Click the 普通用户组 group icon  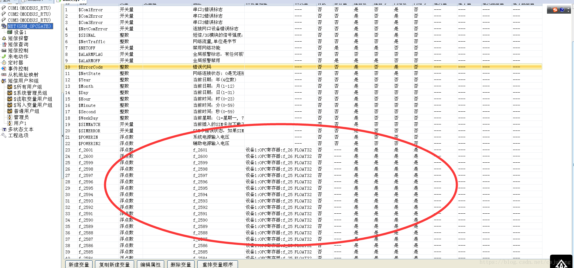click(x=10, y=111)
